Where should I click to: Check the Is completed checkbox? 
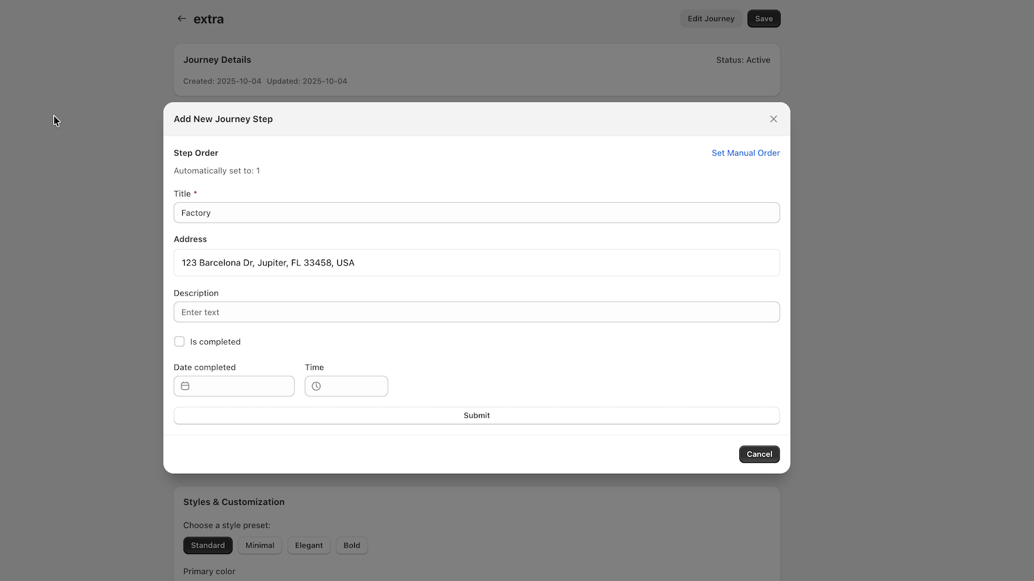pyautogui.click(x=179, y=341)
